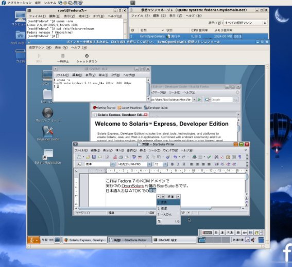Toggle align left in Writer formatting bar
Screen dimensions: 292x267
[192, 164]
